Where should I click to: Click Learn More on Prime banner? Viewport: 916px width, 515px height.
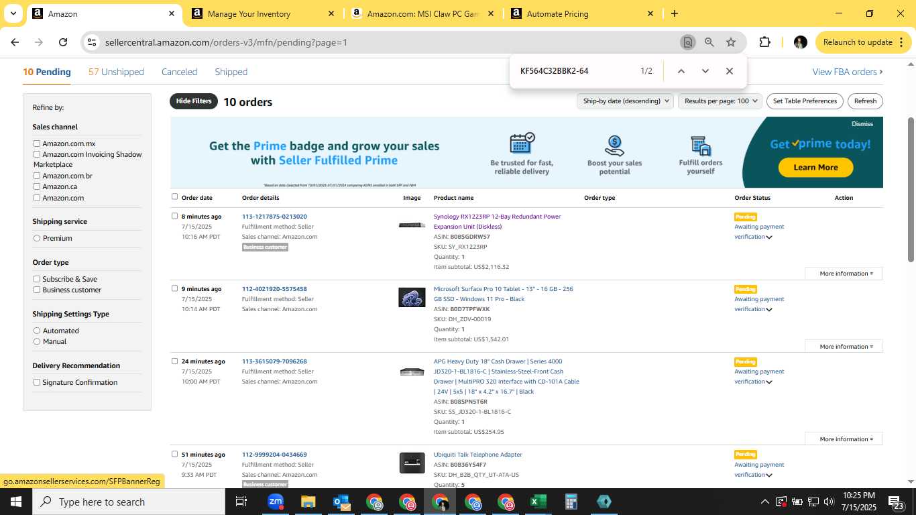click(815, 168)
